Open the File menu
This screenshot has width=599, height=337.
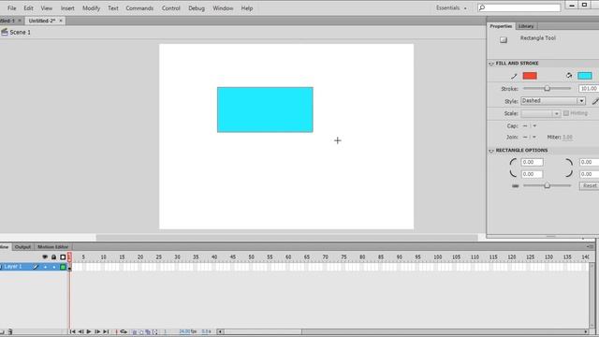point(12,8)
